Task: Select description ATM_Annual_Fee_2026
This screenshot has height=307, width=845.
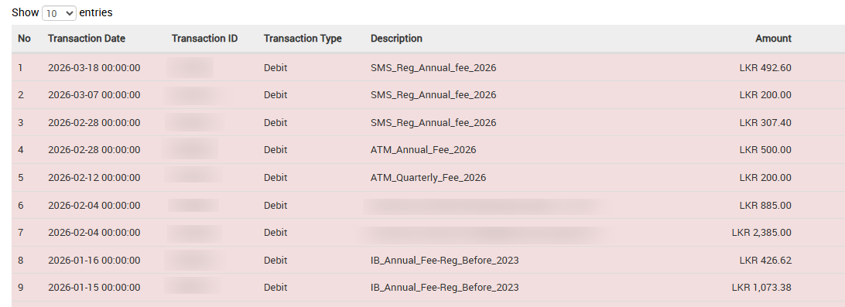Action: (x=423, y=150)
